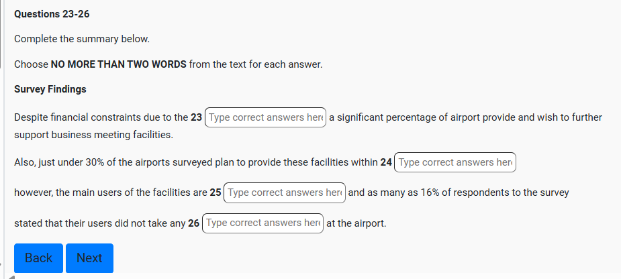The height and width of the screenshot is (279, 621).
Task: Click the "however, the main users" text
Action: (67, 192)
